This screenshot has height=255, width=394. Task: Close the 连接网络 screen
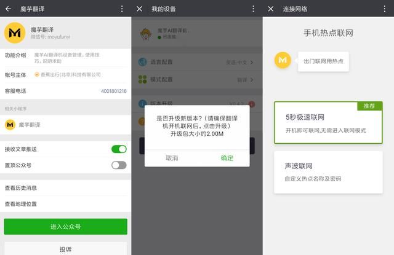click(x=271, y=9)
